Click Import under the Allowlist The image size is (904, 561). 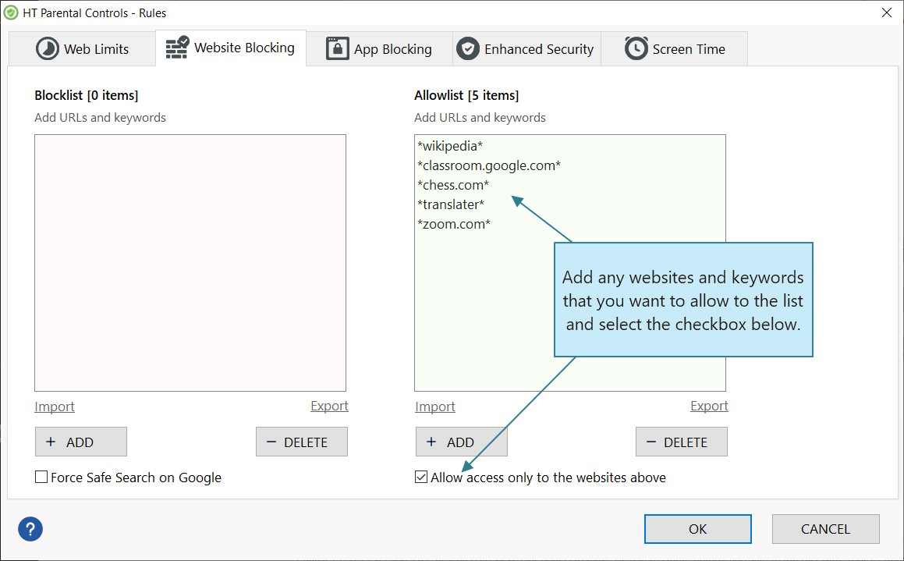[435, 407]
